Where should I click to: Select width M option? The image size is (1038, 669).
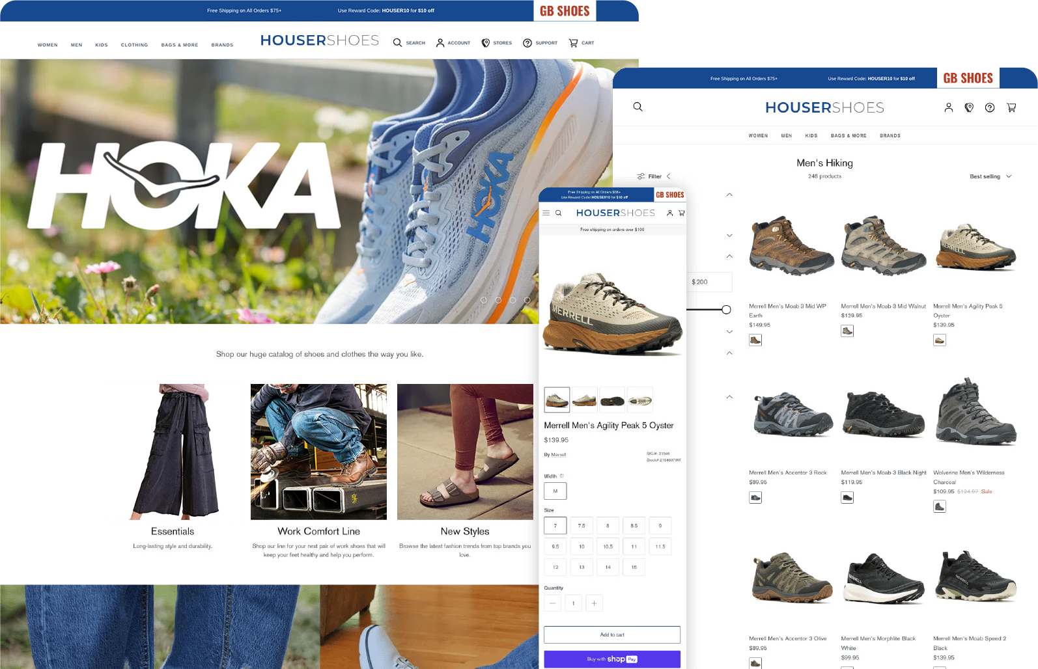(555, 491)
